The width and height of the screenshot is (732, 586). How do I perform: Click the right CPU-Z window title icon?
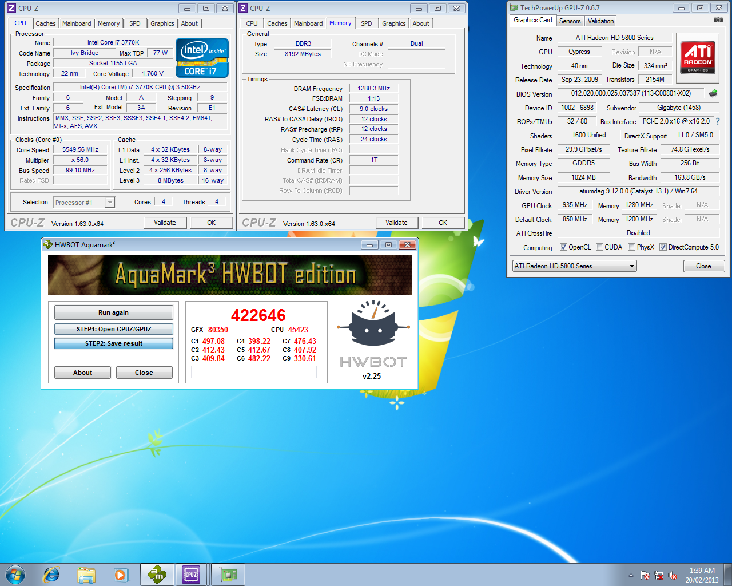click(243, 8)
